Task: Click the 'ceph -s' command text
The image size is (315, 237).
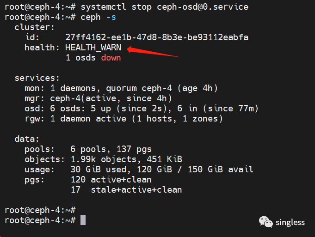Action: pyautogui.click(x=97, y=17)
